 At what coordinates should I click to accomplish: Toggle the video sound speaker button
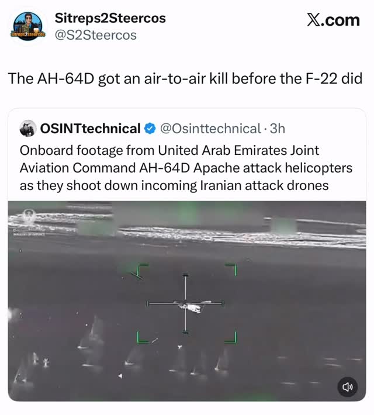(348, 387)
